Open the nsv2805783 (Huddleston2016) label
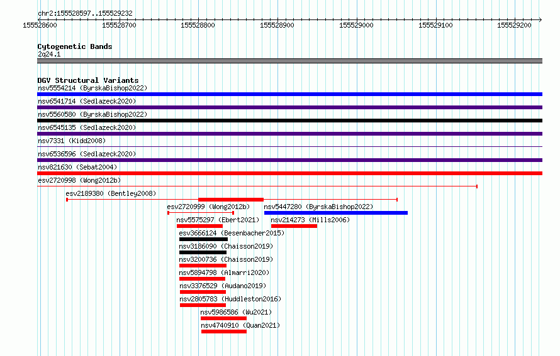Viewport: 560px width, 356px height. (230, 299)
